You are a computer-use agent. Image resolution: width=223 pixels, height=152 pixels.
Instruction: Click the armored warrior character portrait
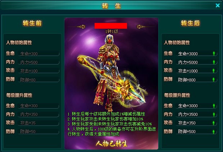(111, 73)
